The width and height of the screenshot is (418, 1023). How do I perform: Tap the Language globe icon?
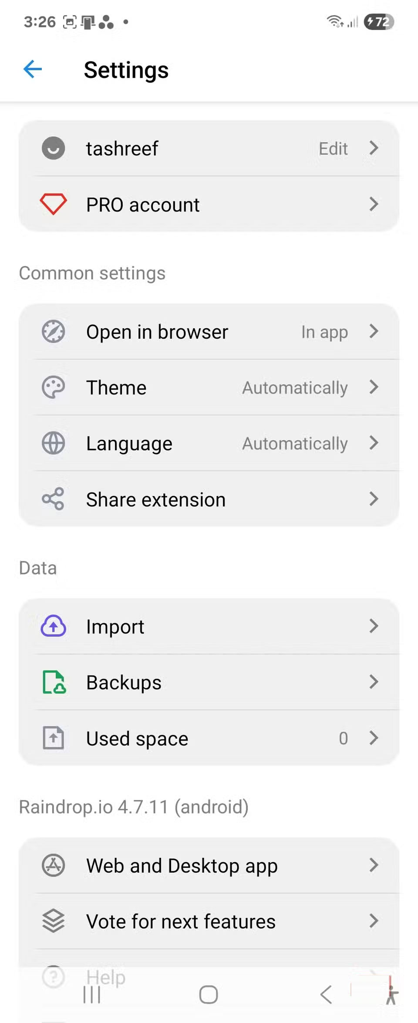pos(53,443)
